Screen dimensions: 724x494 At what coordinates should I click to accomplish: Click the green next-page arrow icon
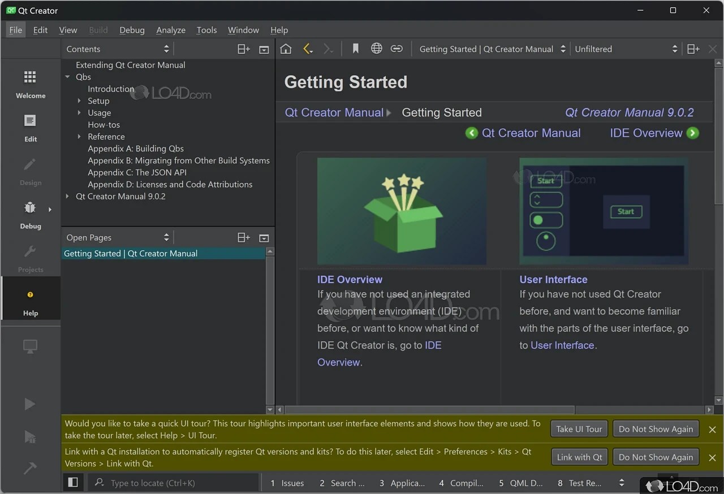pyautogui.click(x=693, y=133)
